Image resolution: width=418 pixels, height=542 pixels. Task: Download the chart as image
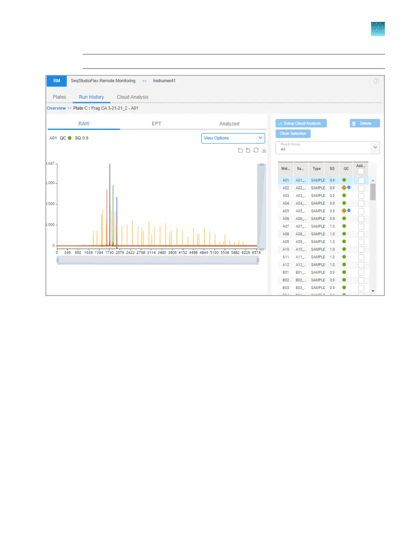tap(264, 151)
